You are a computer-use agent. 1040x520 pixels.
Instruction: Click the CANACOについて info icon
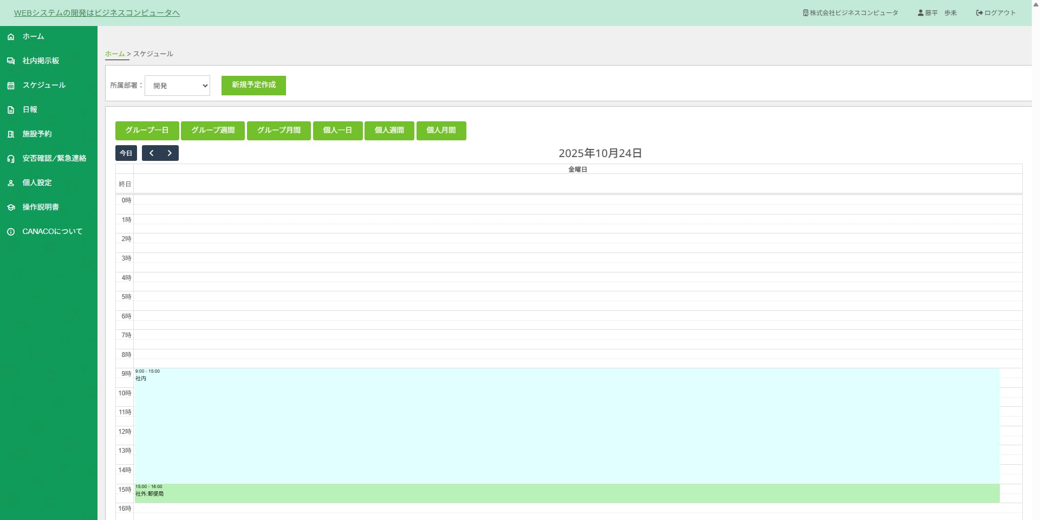(11, 232)
